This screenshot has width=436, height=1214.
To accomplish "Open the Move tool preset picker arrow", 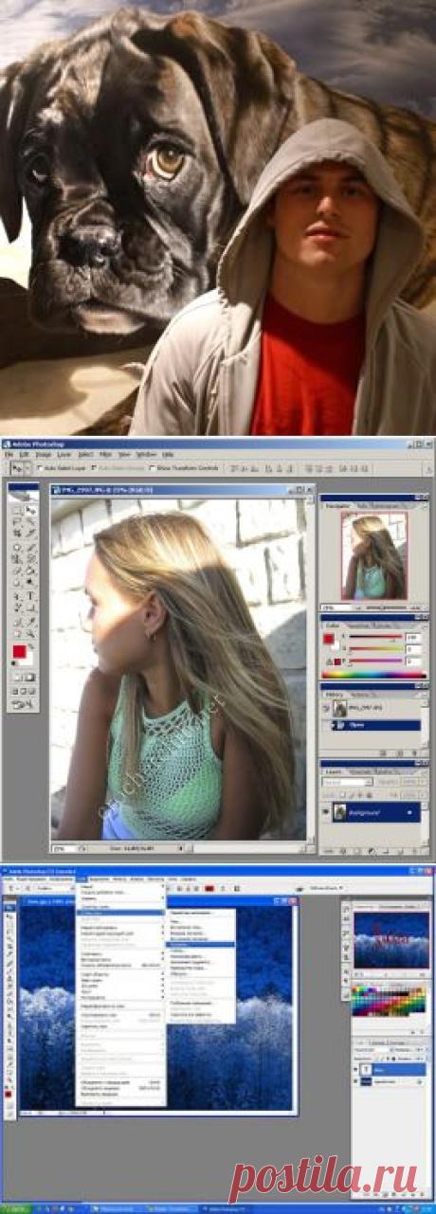I will tap(27, 468).
